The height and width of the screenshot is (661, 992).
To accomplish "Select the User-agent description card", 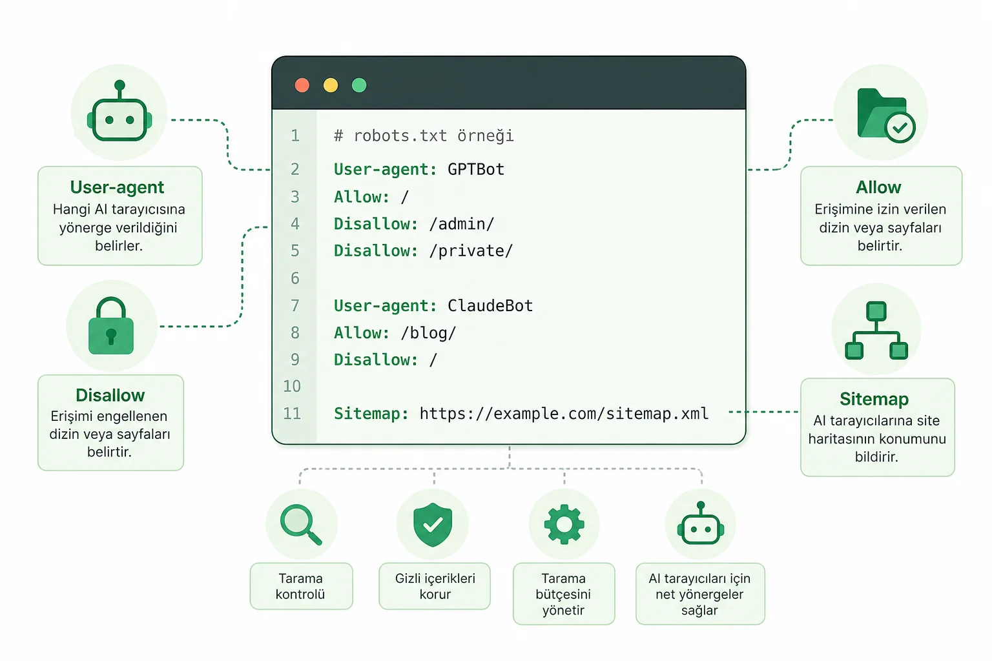I will point(120,216).
